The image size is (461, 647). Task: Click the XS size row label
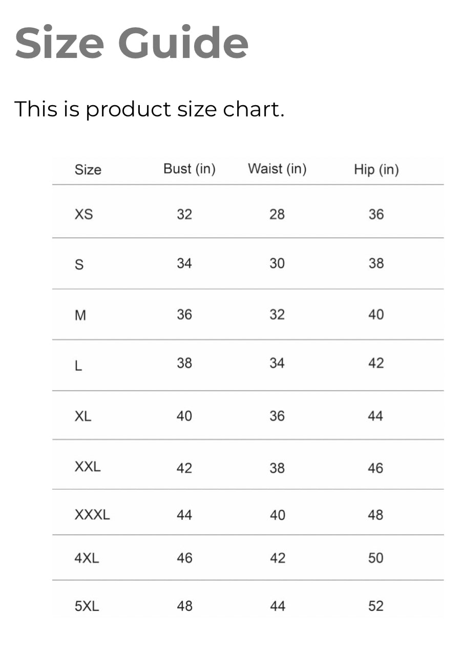tap(84, 214)
